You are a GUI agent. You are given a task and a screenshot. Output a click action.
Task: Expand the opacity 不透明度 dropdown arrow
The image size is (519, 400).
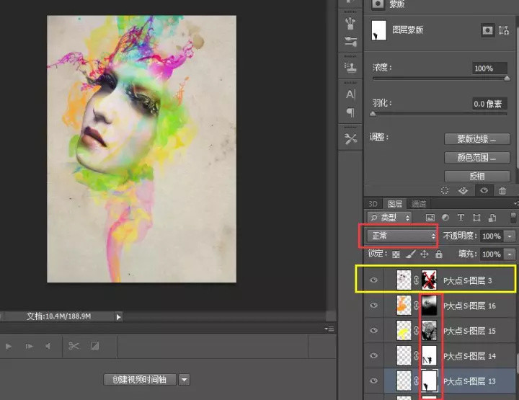click(x=510, y=236)
